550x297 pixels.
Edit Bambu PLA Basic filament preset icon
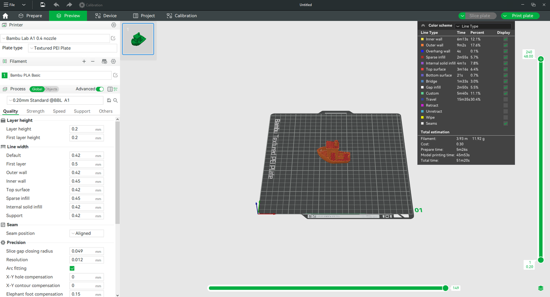(x=115, y=75)
